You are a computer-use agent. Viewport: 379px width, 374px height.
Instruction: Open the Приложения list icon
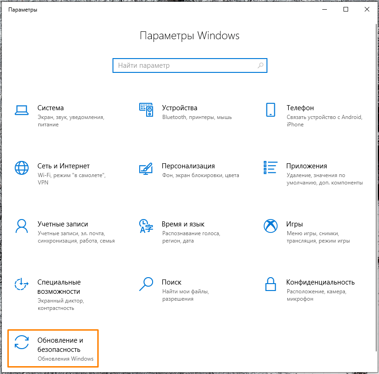click(271, 167)
